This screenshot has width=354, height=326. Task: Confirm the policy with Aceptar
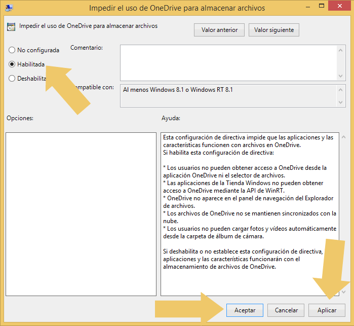coord(245,310)
